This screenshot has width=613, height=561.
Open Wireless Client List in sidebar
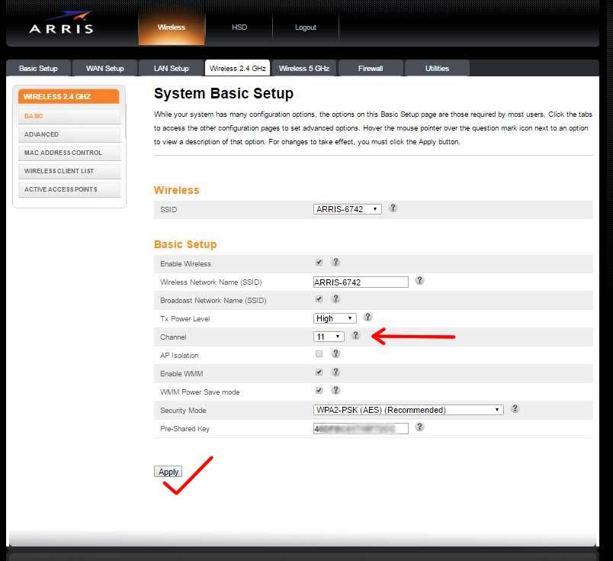click(x=69, y=171)
